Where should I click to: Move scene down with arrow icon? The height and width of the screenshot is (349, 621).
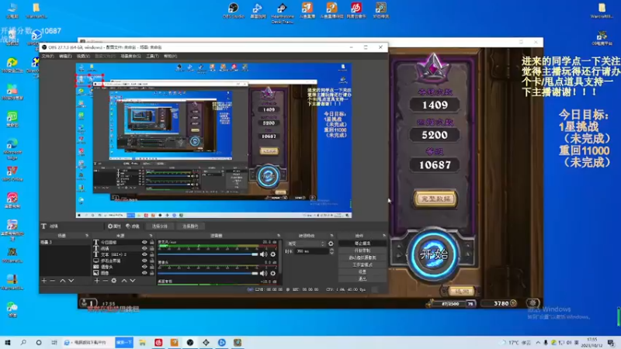[x=71, y=281]
